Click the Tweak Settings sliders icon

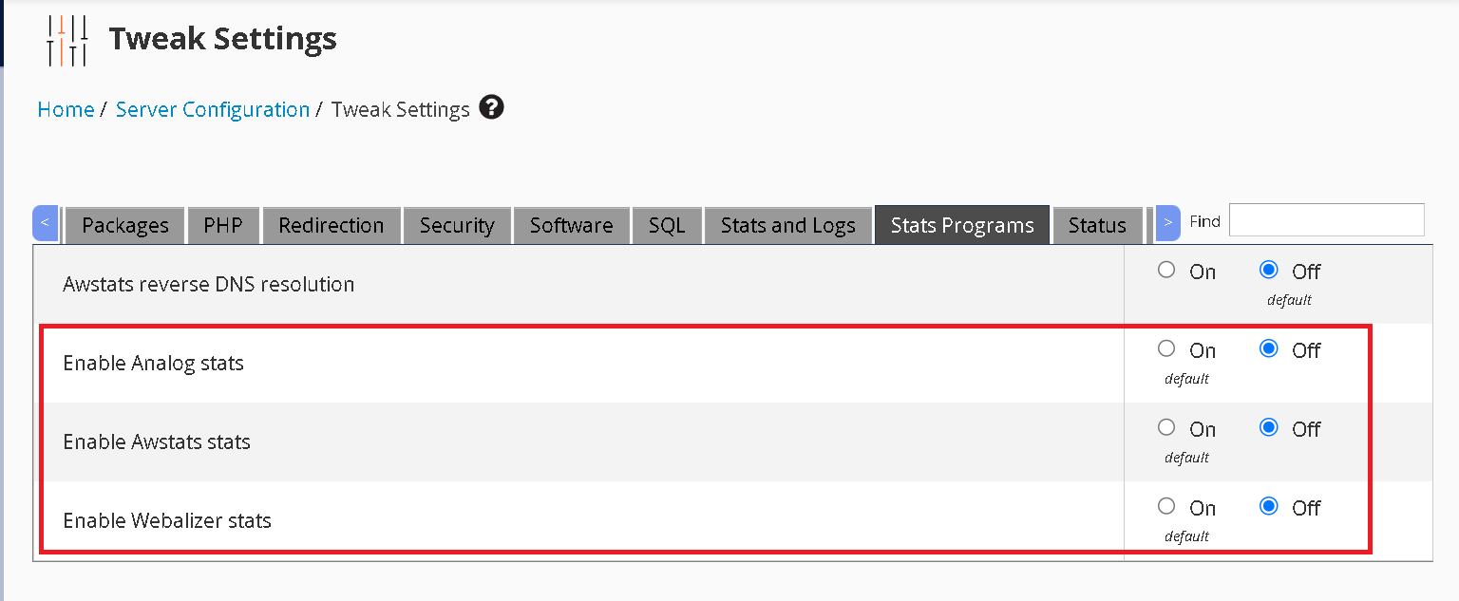tap(66, 41)
